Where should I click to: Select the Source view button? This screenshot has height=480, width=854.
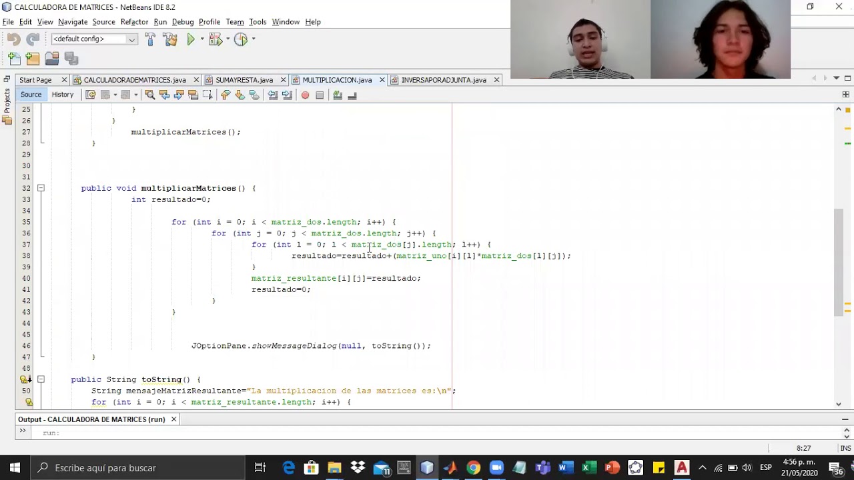tap(31, 95)
